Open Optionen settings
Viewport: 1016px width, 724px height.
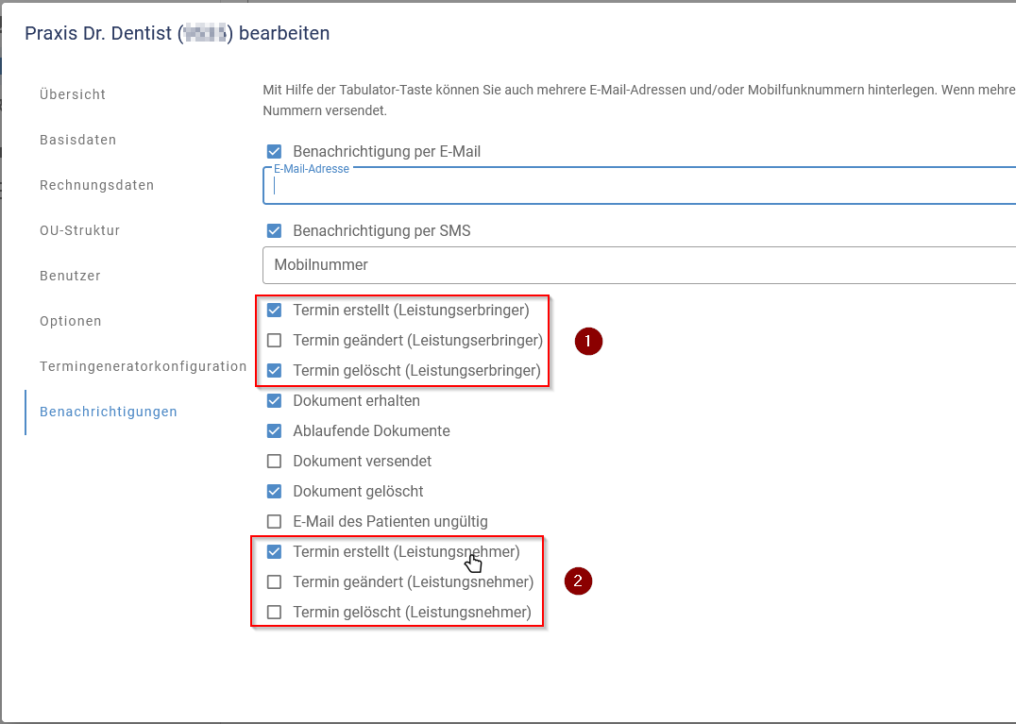click(x=71, y=321)
